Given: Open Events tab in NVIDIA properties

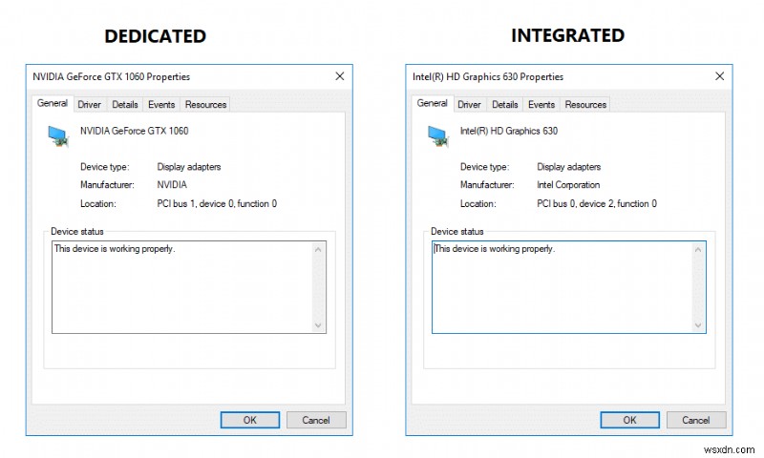Looking at the screenshot, I should coord(161,104).
